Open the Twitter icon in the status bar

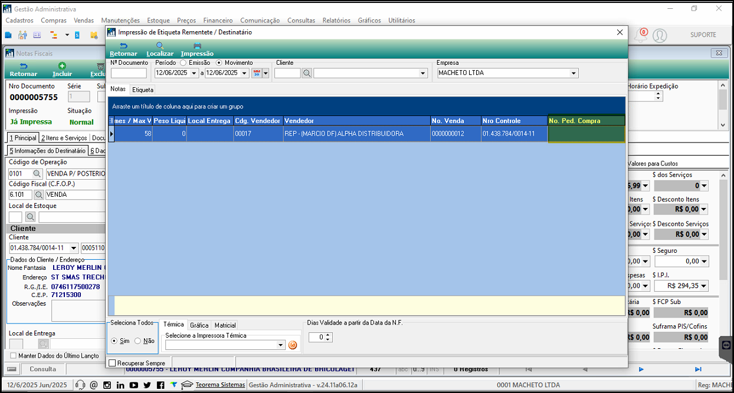(x=148, y=385)
